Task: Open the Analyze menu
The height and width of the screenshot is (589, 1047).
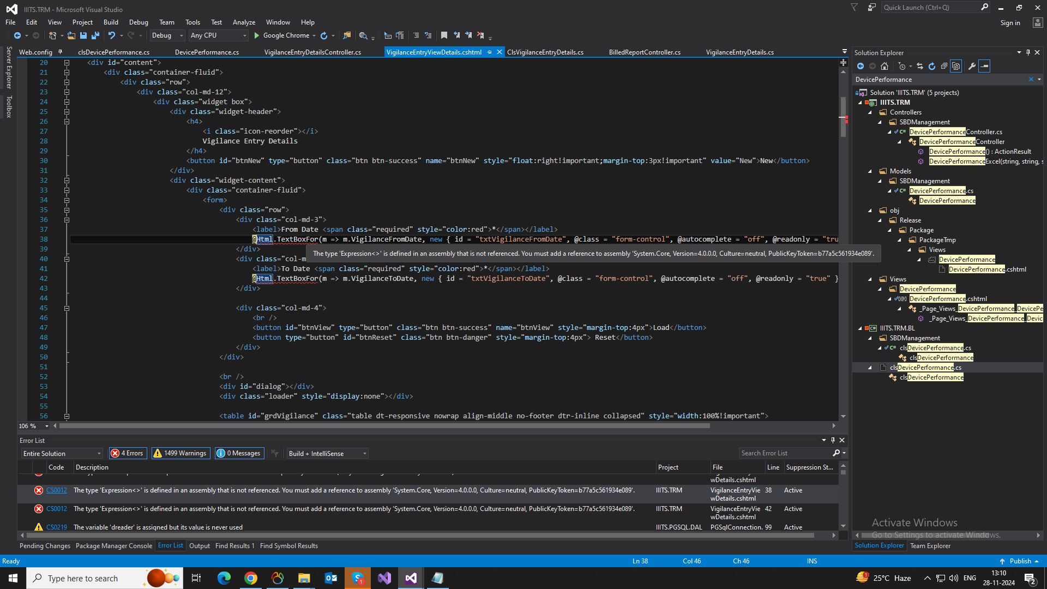Action: point(244,22)
